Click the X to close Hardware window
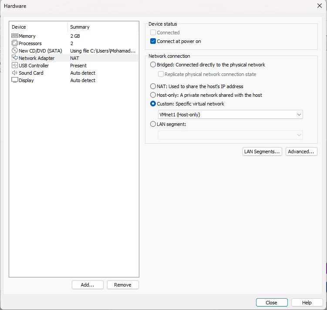This screenshot has width=327, height=310. tap(320, 6)
